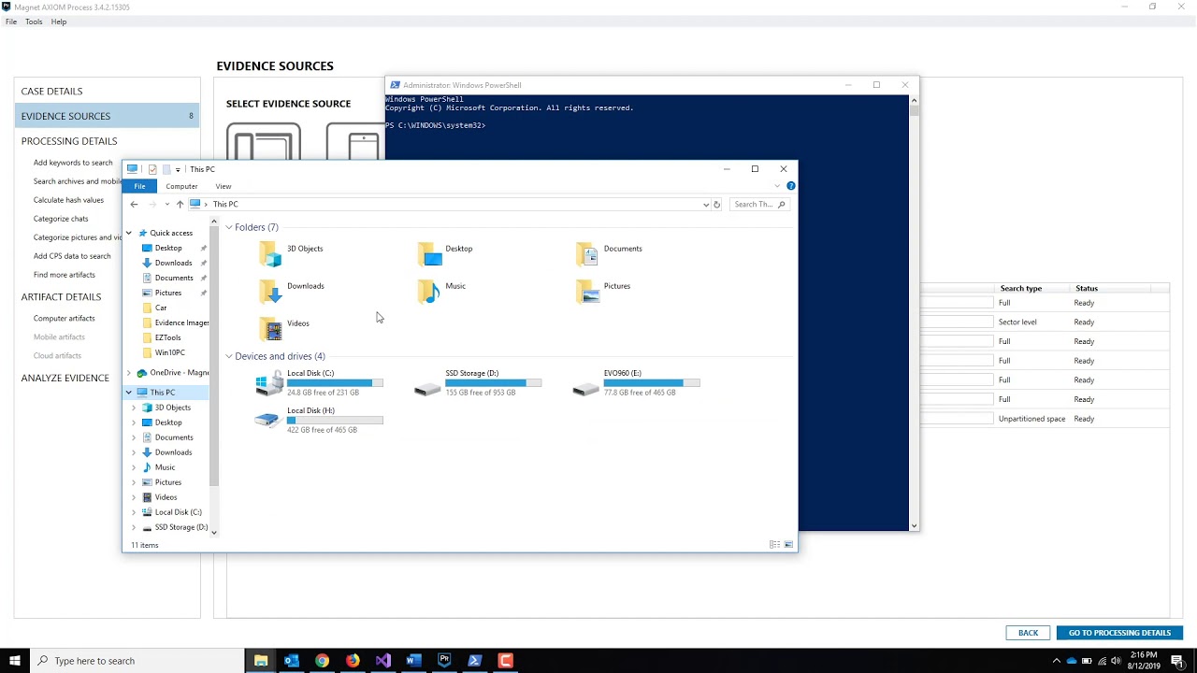Click GO TO PROCESSING DETAILS button
The height and width of the screenshot is (673, 1197).
[x=1119, y=633]
